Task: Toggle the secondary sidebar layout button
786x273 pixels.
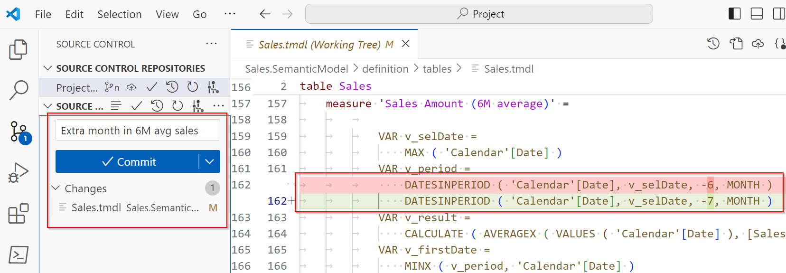Action: click(x=778, y=14)
